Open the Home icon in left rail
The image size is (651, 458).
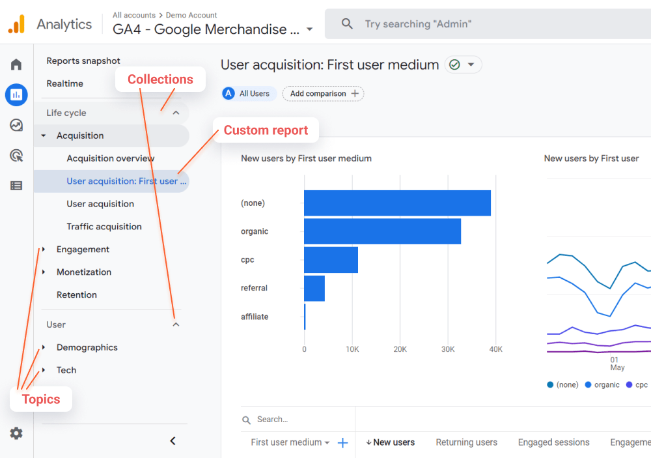[x=16, y=64]
